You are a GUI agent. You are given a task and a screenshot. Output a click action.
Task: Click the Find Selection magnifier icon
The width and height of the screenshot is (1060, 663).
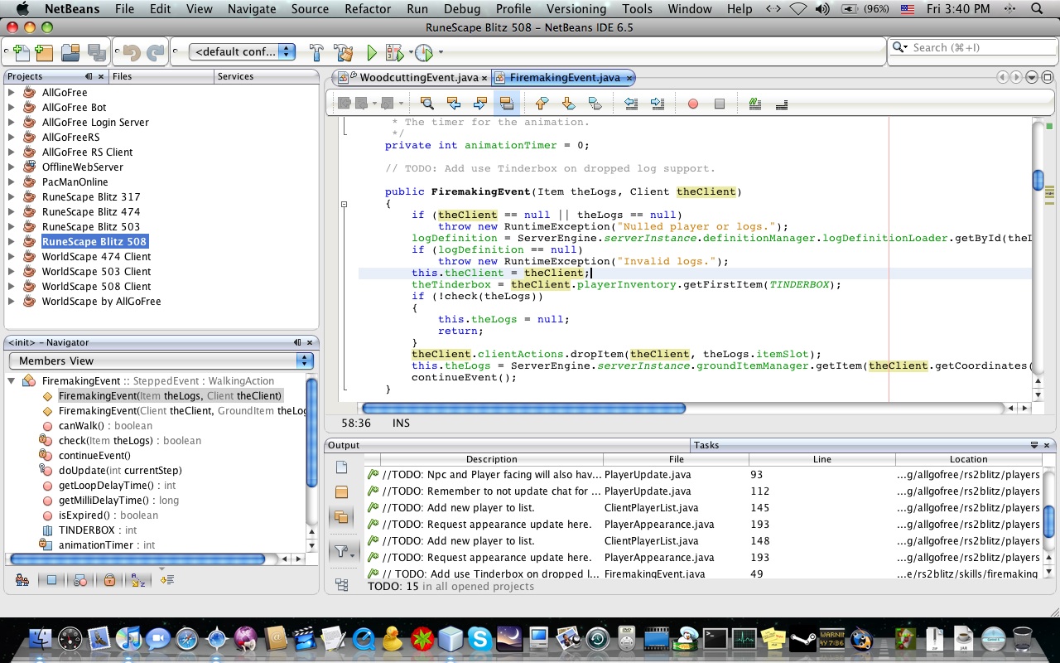pos(427,104)
